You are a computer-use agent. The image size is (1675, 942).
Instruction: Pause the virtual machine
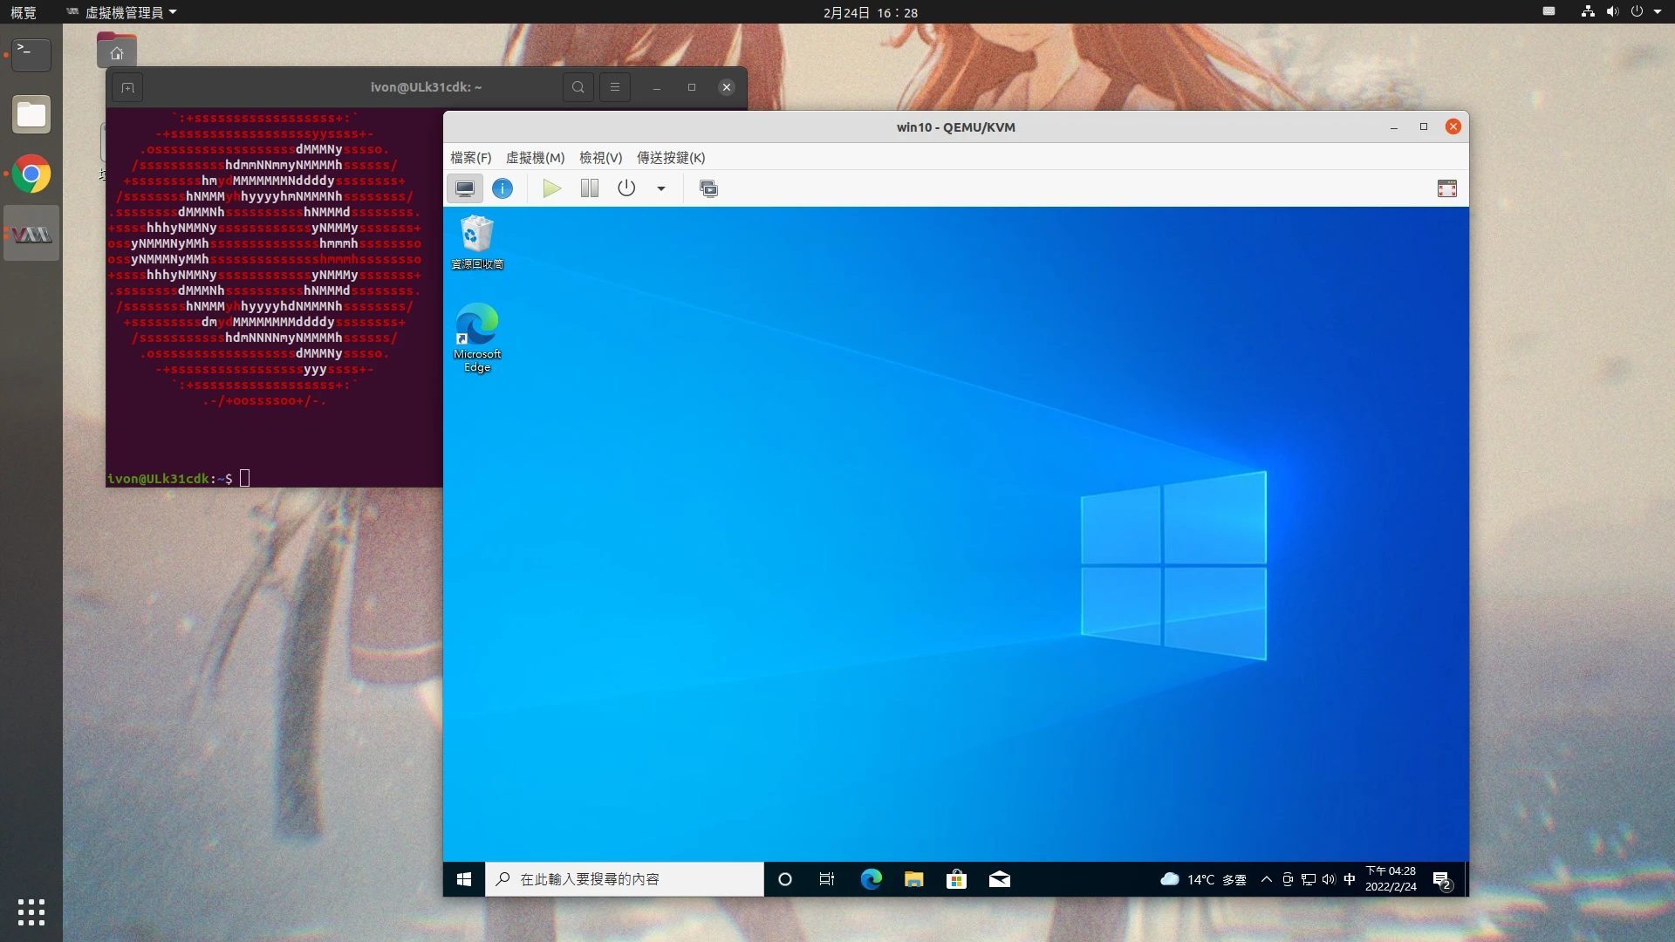[x=590, y=188]
